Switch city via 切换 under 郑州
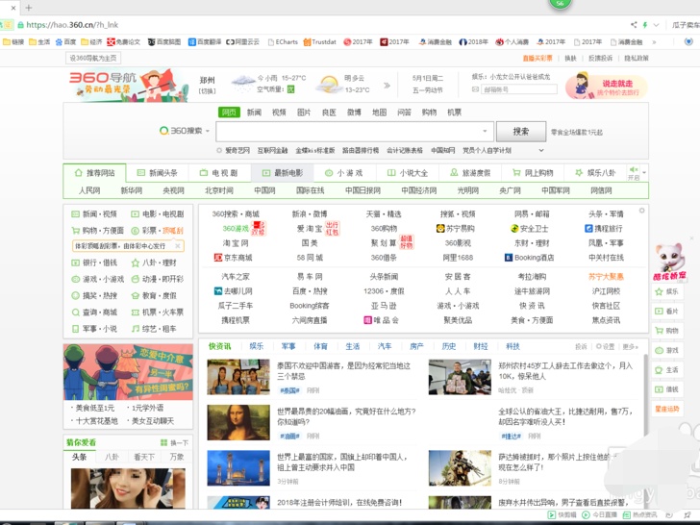Image resolution: width=700 pixels, height=525 pixels. tap(207, 91)
